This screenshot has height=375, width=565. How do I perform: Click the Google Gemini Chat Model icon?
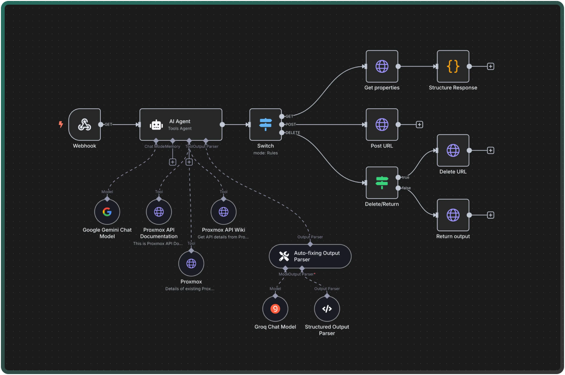tap(107, 211)
